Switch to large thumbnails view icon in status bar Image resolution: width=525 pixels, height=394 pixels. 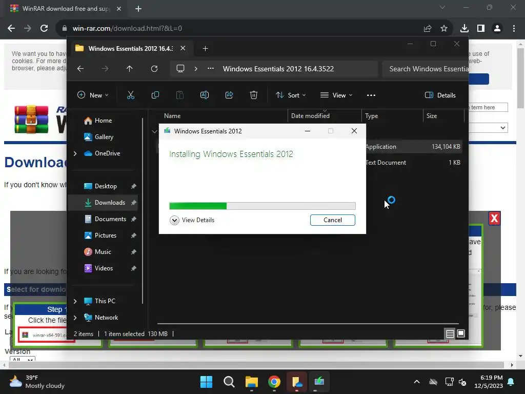[461, 333]
